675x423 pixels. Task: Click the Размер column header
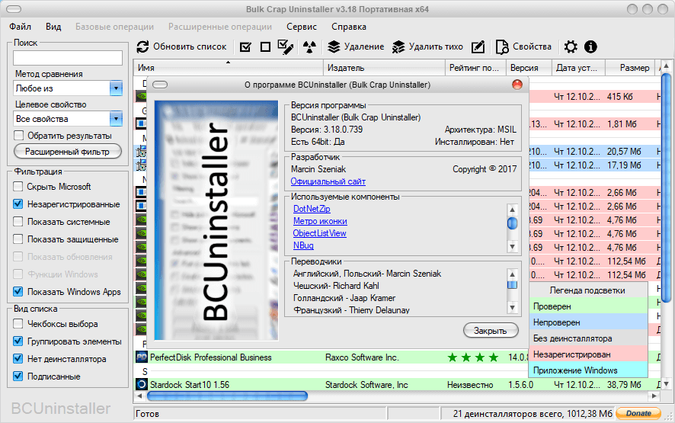tap(632, 68)
